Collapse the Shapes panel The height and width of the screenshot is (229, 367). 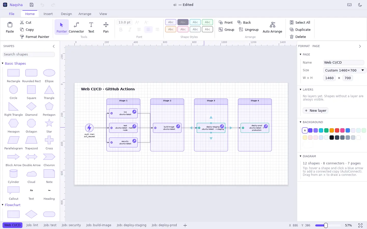(x=54, y=46)
